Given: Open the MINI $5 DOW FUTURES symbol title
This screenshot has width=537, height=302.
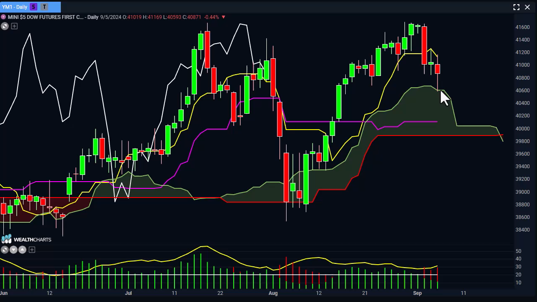Looking at the screenshot, I should pos(45,17).
